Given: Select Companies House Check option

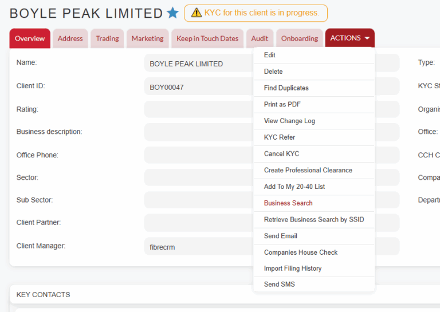Looking at the screenshot, I should point(314,252).
